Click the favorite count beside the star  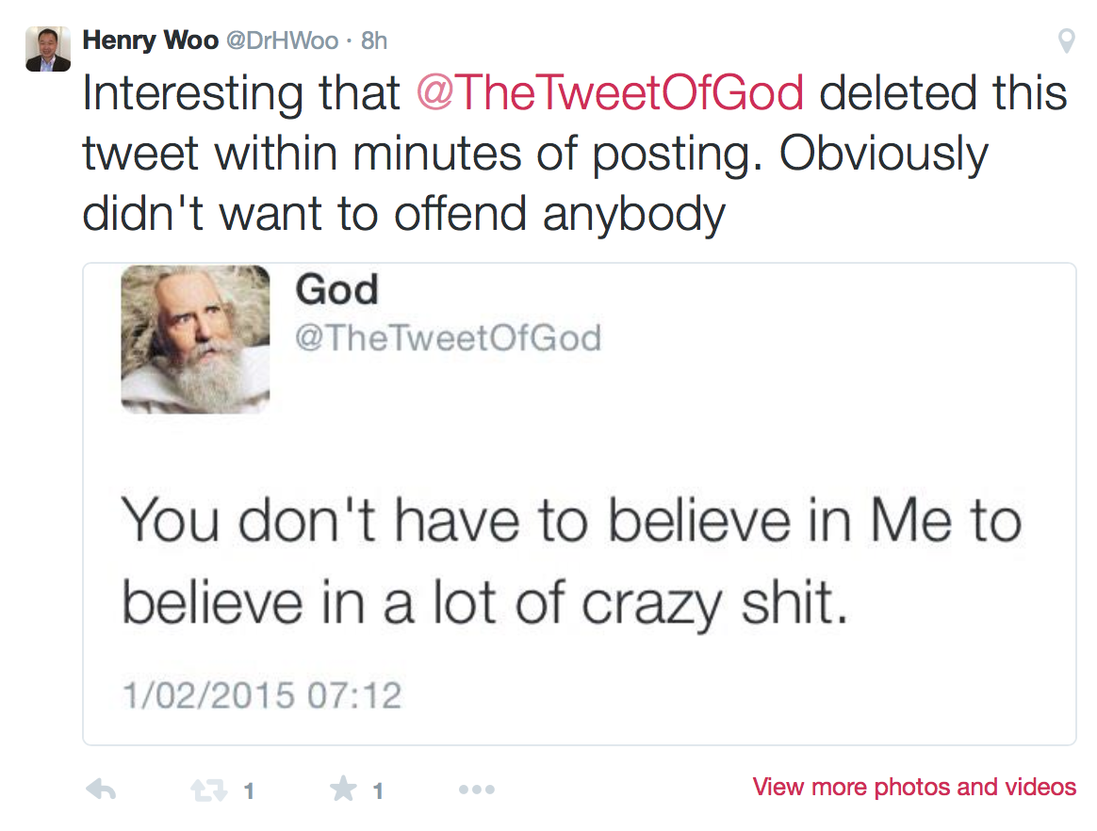point(378,791)
